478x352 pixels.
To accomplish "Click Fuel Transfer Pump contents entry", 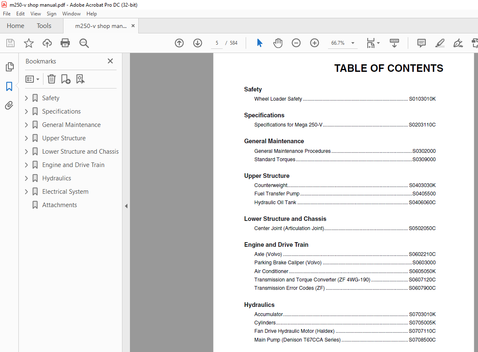I will [345, 193].
